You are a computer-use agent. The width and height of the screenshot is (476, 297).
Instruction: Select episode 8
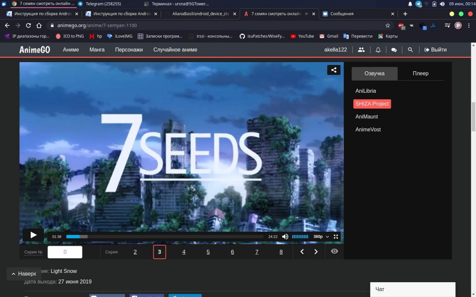click(281, 252)
